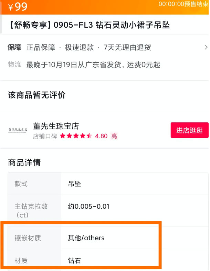The image size is (210, 271).
Task: Tap the 4.80 store score
Action: 101,136
